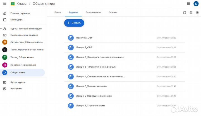
Task: Click Курсы, которые я преподаю label
Action: [x=26, y=29]
